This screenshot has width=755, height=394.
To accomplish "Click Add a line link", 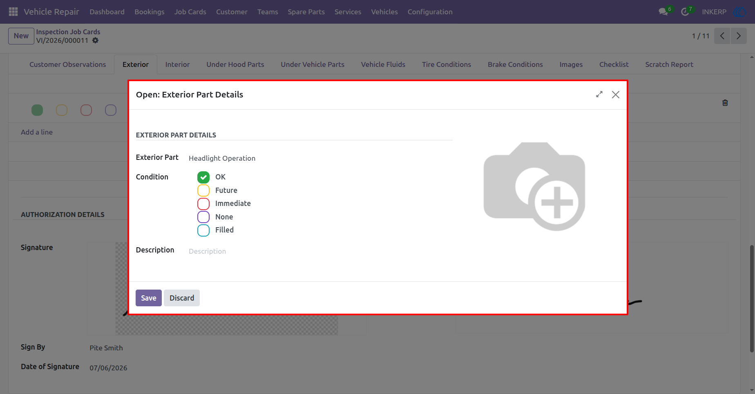I will click(37, 132).
